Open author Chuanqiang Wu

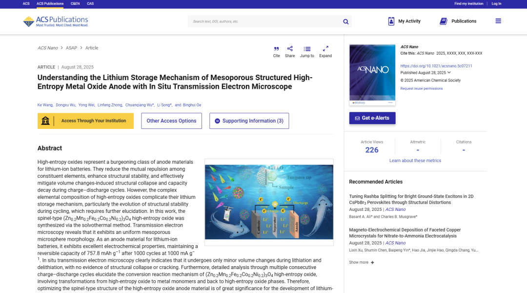(139, 105)
